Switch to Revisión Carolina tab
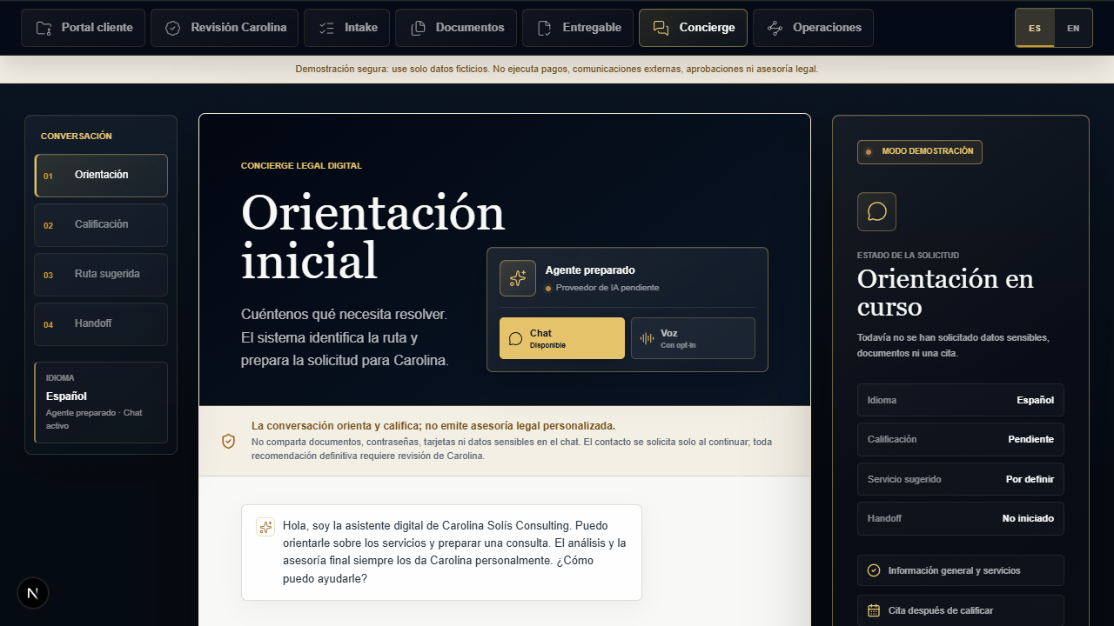 225,28
